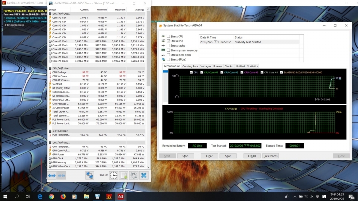Uncheck the Stress FPU checkbox

click(x=168, y=41)
